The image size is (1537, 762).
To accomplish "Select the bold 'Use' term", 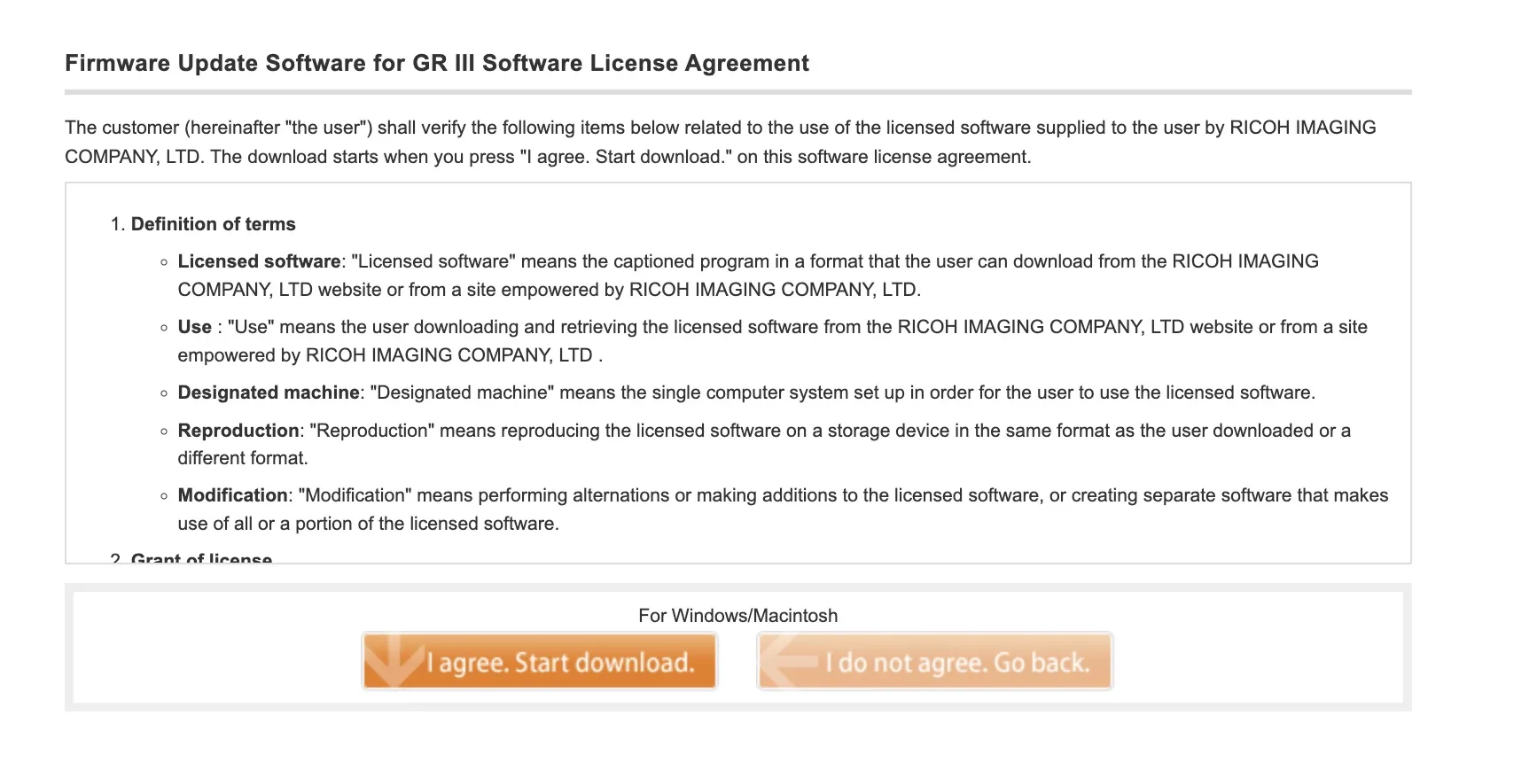I will (194, 327).
